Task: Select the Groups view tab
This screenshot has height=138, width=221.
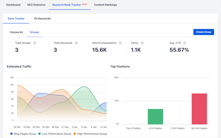Action: [x=34, y=32]
